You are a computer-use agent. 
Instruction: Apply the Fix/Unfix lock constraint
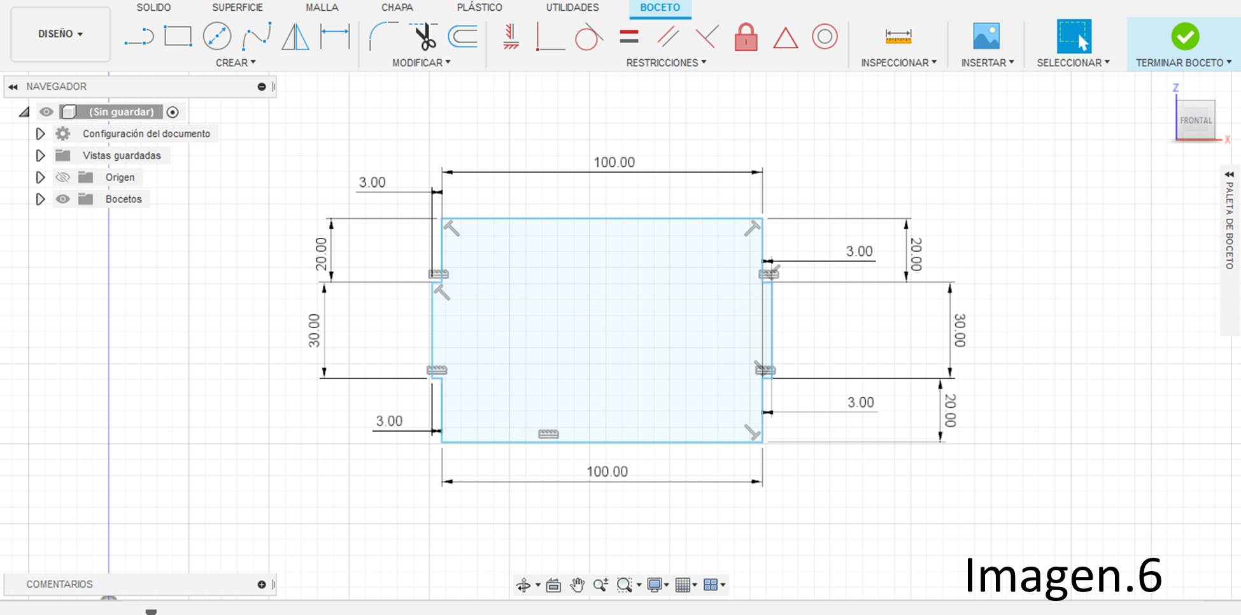pos(746,36)
